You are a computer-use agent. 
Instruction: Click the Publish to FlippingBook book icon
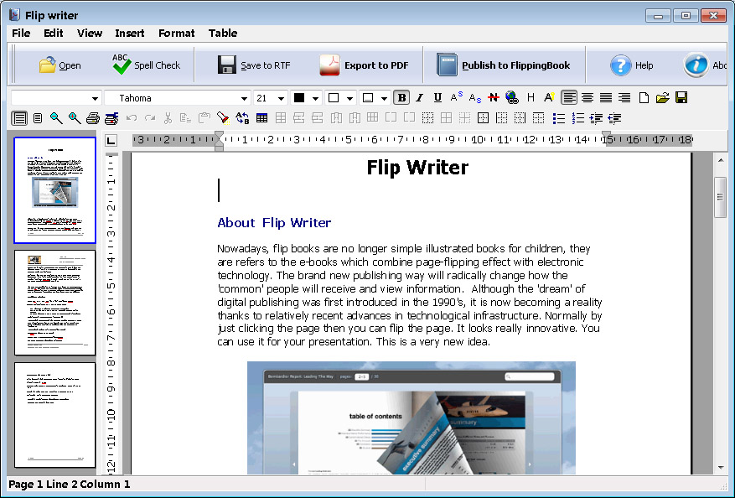click(x=447, y=65)
